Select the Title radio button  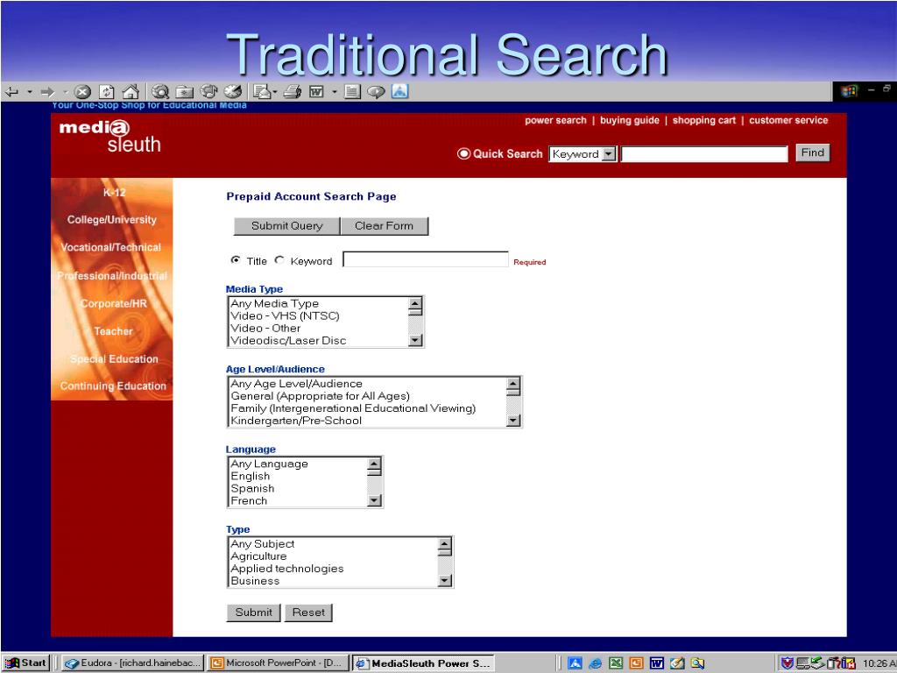point(235,260)
